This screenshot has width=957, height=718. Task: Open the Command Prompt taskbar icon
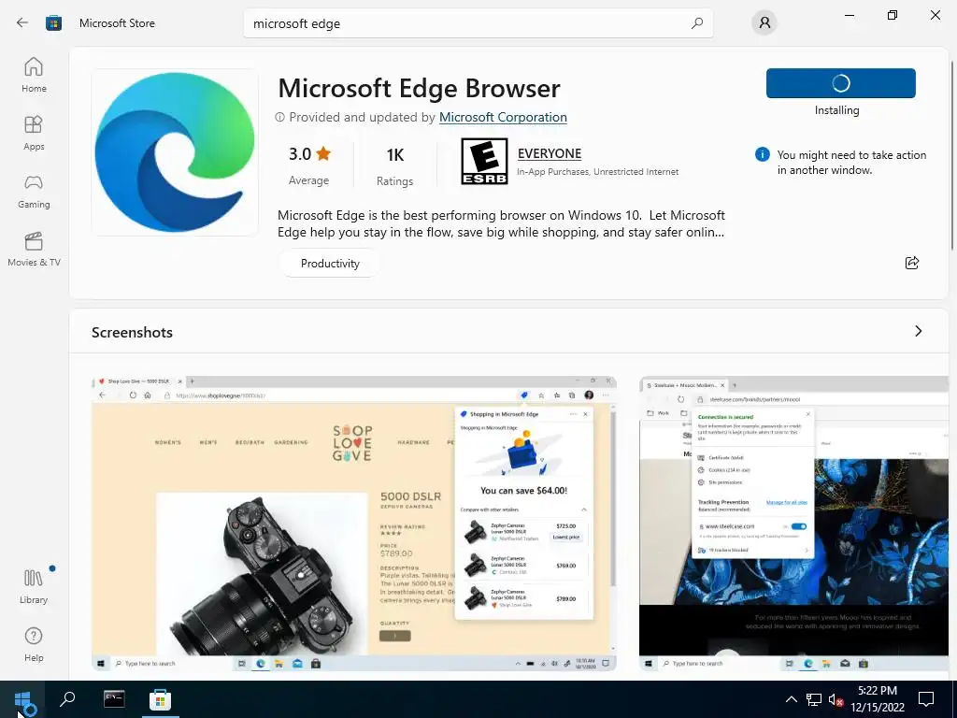tap(114, 699)
